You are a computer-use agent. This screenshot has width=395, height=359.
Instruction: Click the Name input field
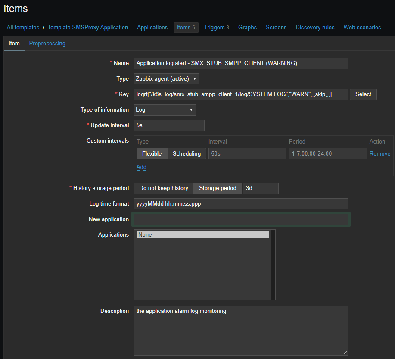pyautogui.click(x=240, y=63)
